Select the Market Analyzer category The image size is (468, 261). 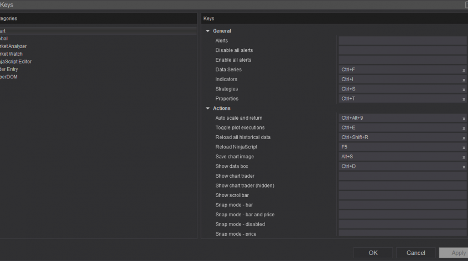pos(13,46)
